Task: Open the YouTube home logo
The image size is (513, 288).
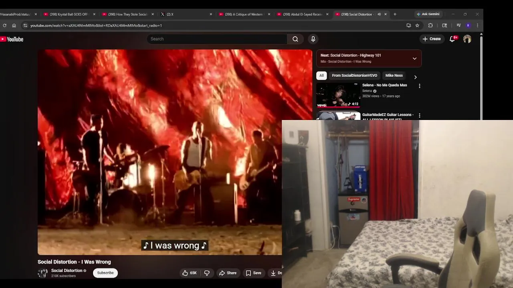Action: click(12, 39)
